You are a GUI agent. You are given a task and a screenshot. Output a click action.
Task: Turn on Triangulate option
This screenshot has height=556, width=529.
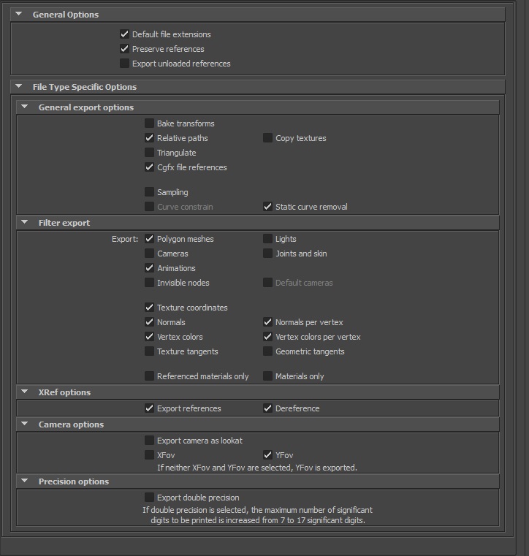click(x=150, y=153)
